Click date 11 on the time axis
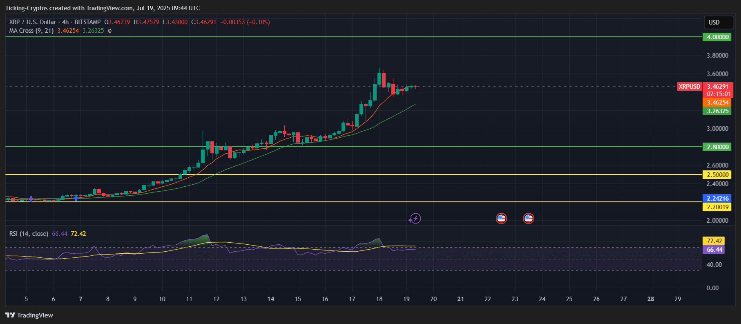 point(189,299)
